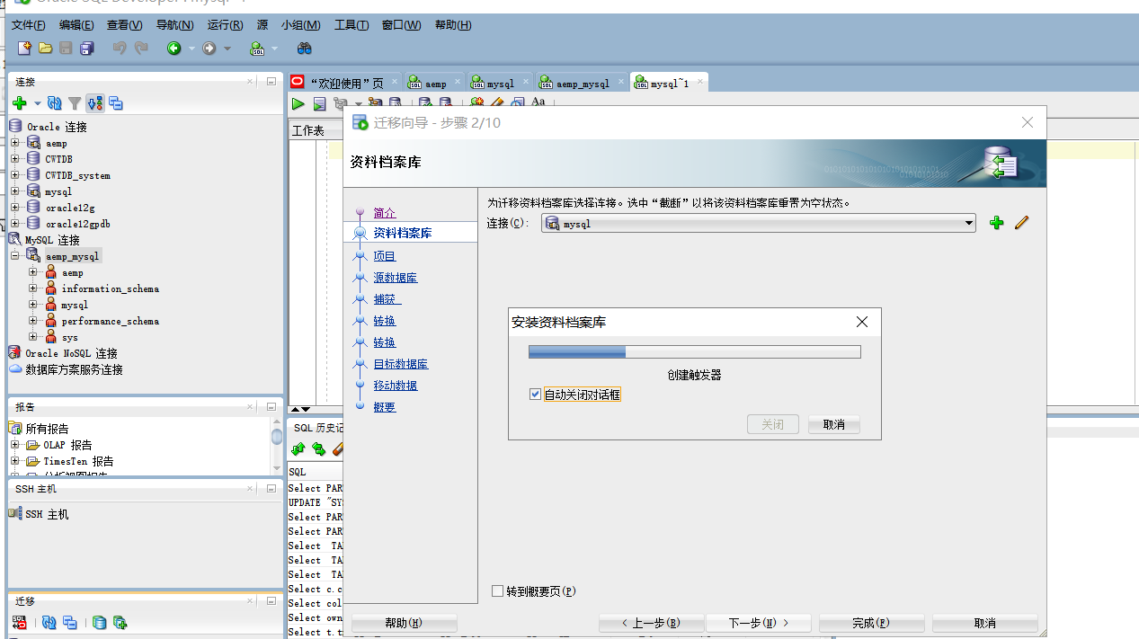Refresh the connections panel

pyautogui.click(x=55, y=103)
